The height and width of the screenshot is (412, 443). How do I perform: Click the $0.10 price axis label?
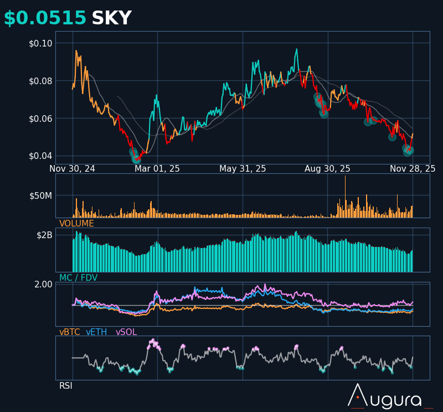[40, 43]
